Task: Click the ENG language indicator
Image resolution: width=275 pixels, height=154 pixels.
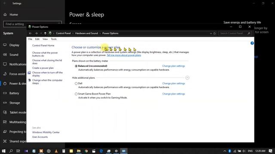Action: [x=250, y=151]
